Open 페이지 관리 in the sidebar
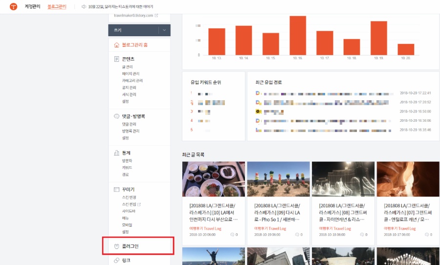The height and width of the screenshot is (265, 440). 131,73
